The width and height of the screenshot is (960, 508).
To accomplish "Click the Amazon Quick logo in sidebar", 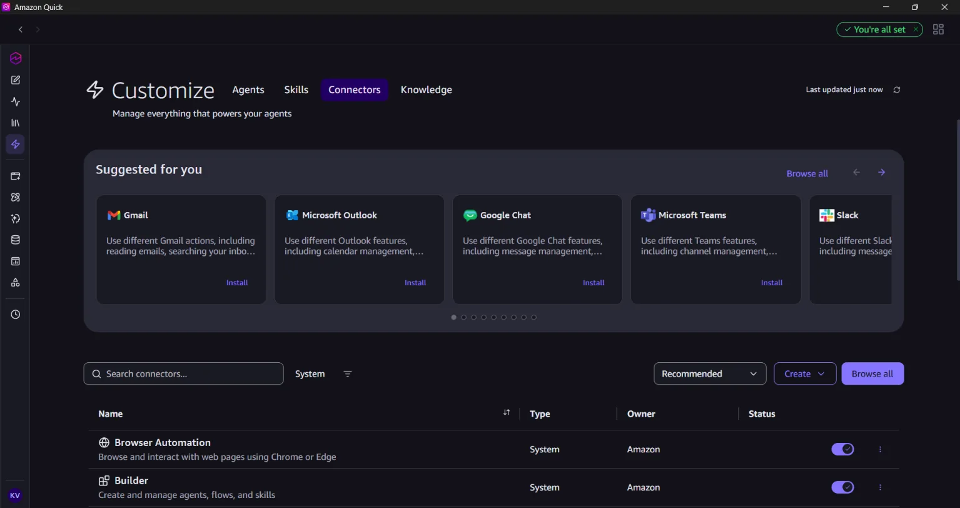I will (16, 58).
